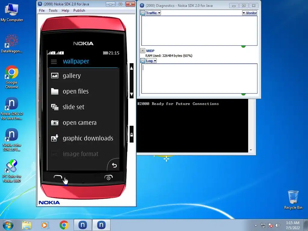Tap the back arrow on phone screen
This screenshot has width=308, height=231.
tap(114, 165)
